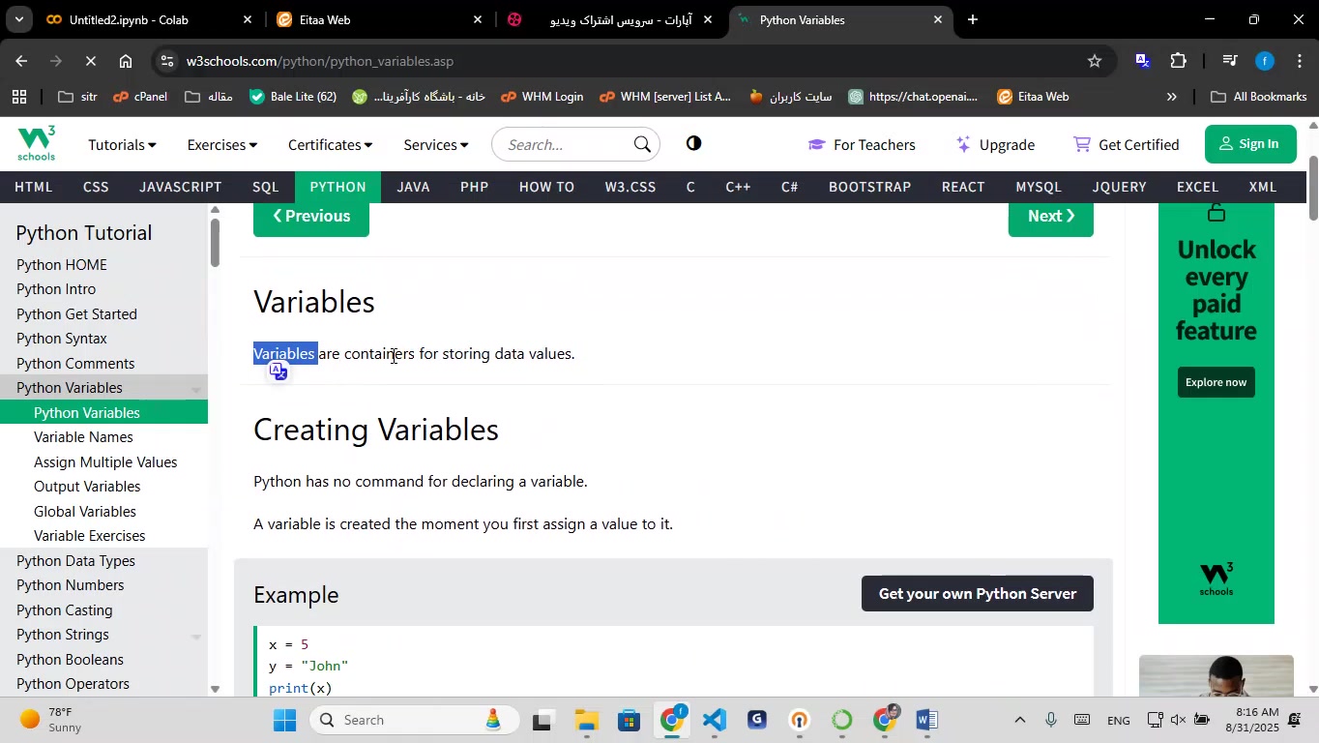
Task: Show hidden system tray icons
Action: 1019,720
